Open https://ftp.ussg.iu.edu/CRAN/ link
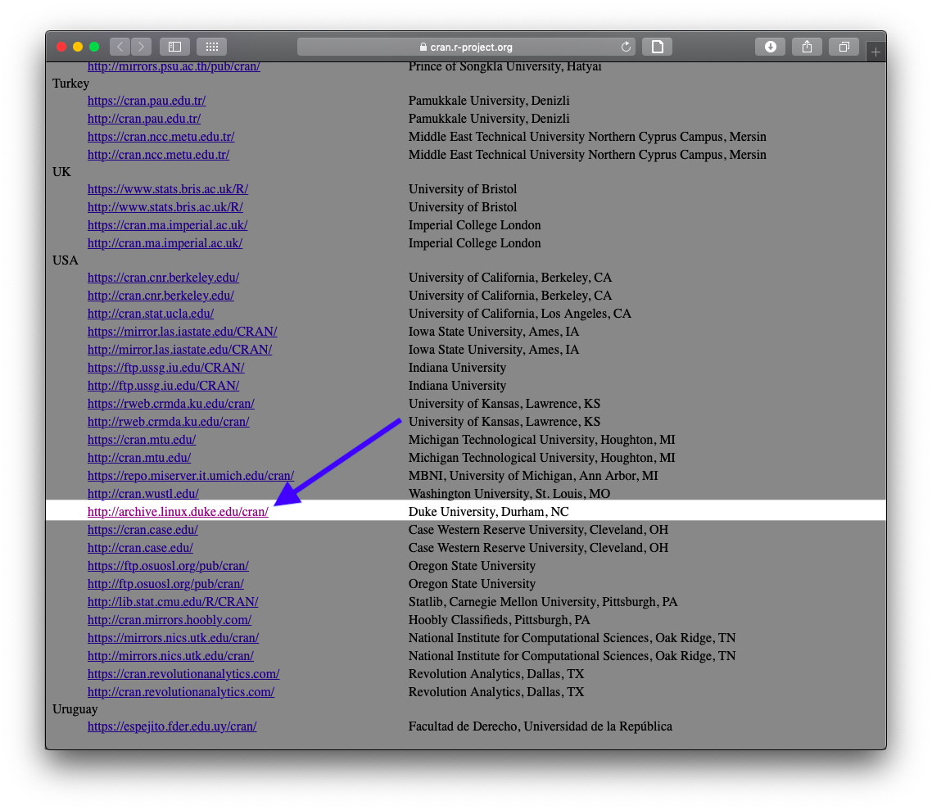 (x=165, y=367)
